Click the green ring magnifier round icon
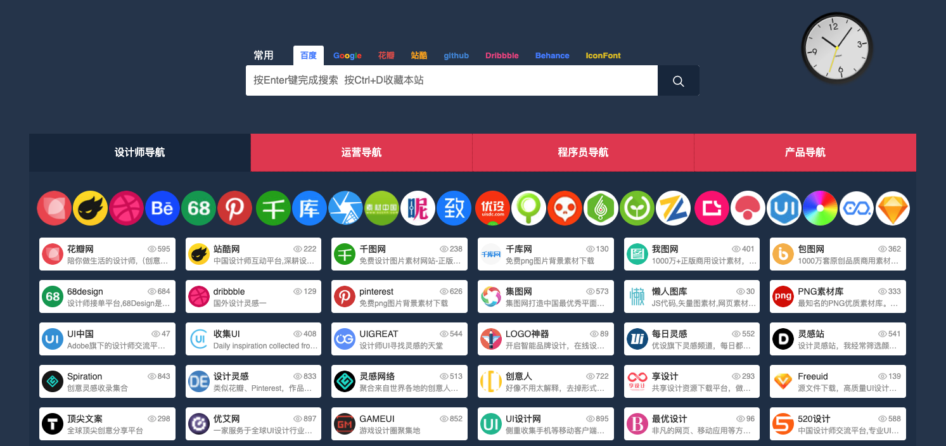The width and height of the screenshot is (946, 446). pyautogui.click(x=528, y=208)
